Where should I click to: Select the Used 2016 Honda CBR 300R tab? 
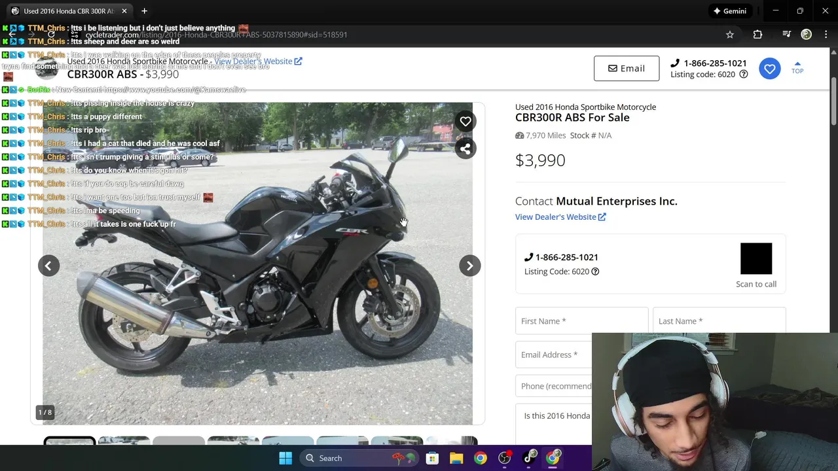[69, 11]
